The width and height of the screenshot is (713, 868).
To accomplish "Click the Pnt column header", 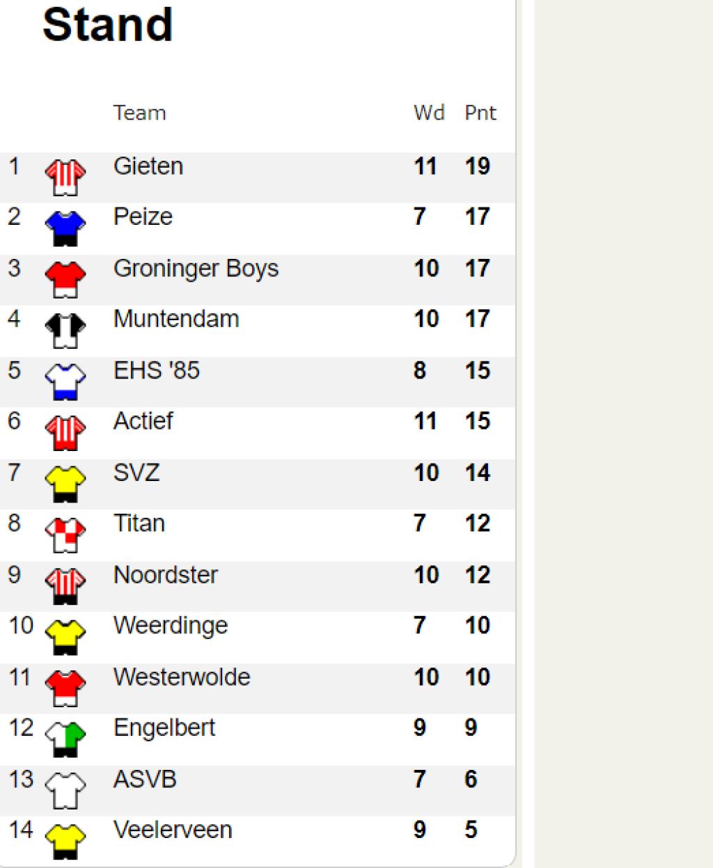I will (480, 113).
